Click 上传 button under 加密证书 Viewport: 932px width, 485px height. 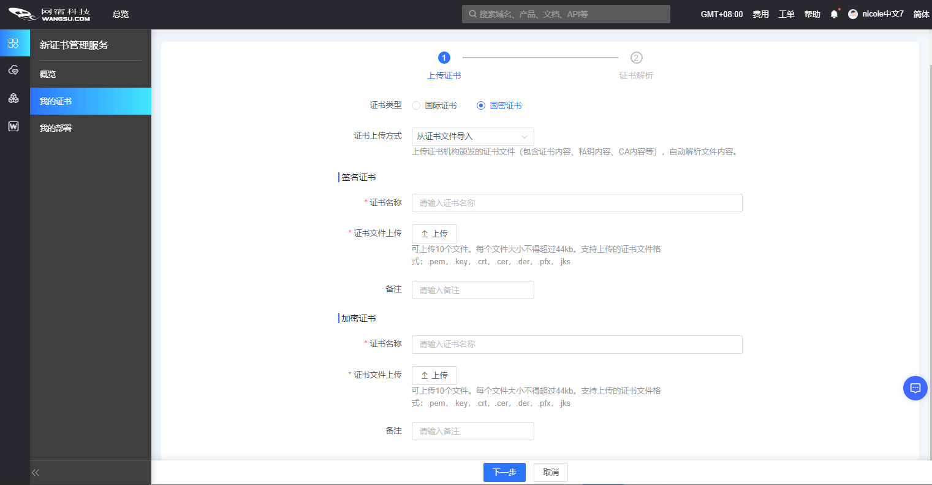(x=434, y=375)
